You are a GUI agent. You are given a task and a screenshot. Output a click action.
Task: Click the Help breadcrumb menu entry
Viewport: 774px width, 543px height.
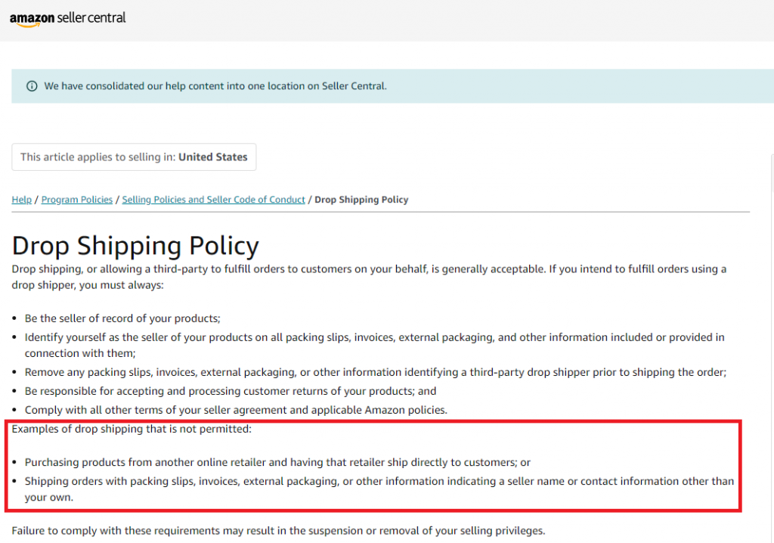pos(21,199)
